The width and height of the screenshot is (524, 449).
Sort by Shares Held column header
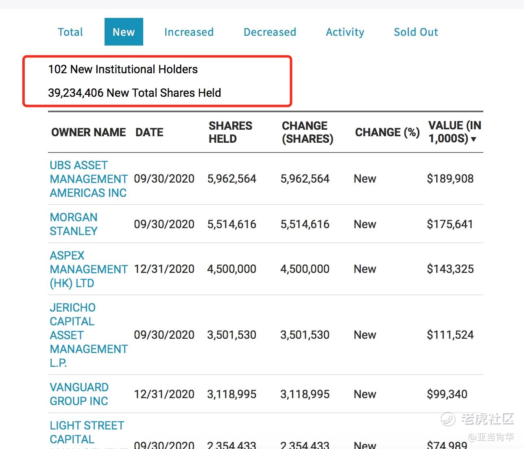coord(231,132)
